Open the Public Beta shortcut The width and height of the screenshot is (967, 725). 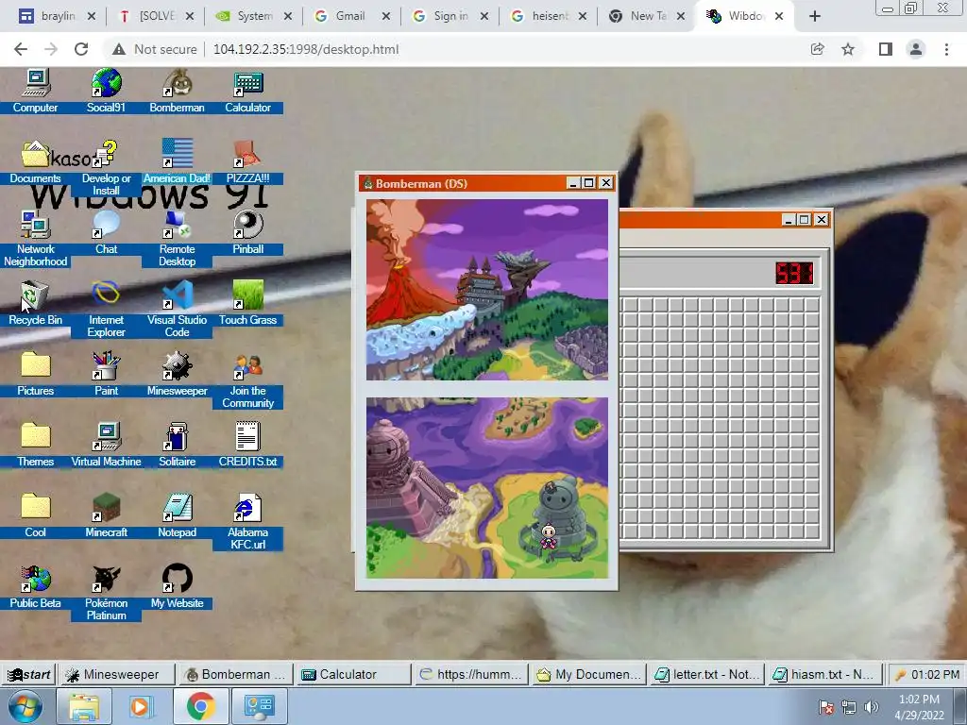(x=35, y=587)
